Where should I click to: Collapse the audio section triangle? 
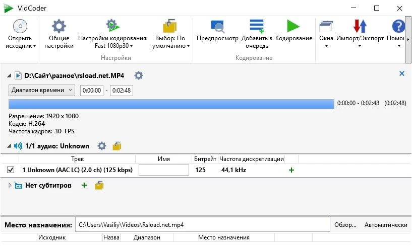10,146
